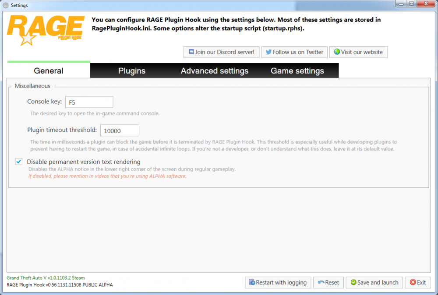Click the Follow us on Twitter button
Screen dimensions: 438x295
(294, 52)
